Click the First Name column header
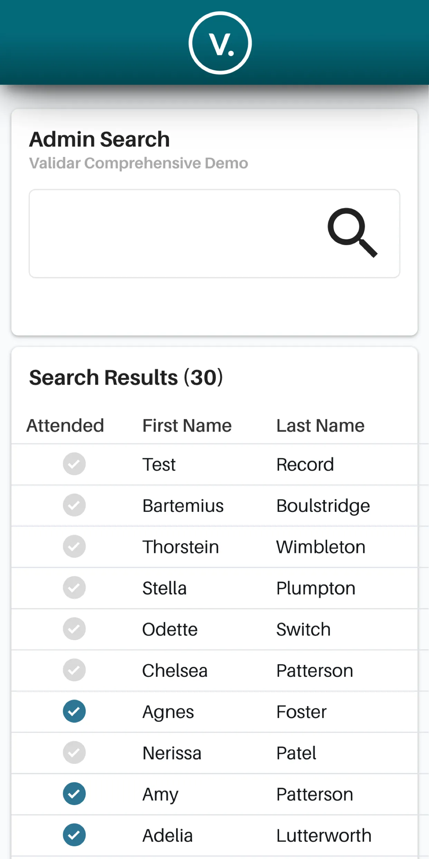 click(187, 425)
